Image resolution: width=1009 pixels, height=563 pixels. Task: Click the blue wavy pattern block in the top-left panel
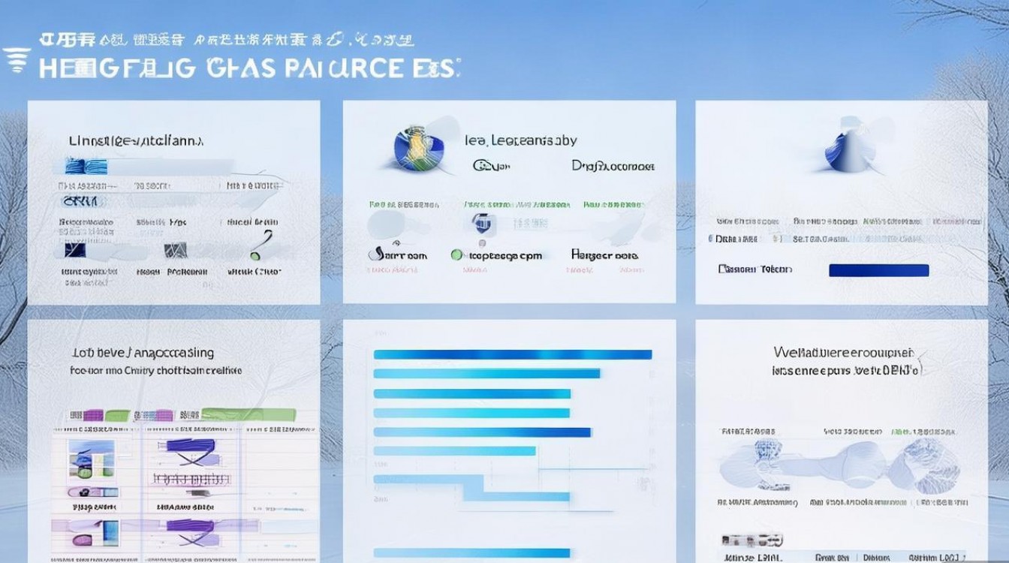[86, 167]
